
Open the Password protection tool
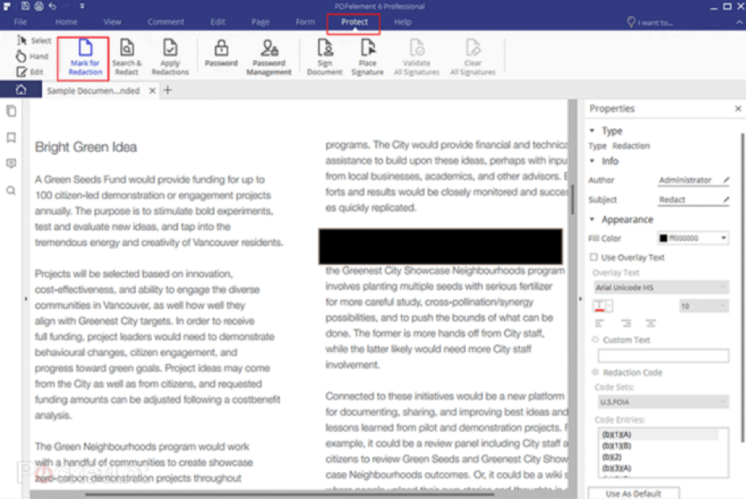click(x=221, y=54)
